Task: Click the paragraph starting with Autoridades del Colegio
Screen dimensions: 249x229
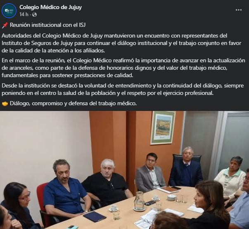Action: [121, 43]
